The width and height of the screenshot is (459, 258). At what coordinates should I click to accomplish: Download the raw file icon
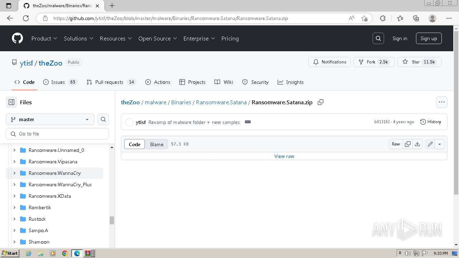[417, 144]
